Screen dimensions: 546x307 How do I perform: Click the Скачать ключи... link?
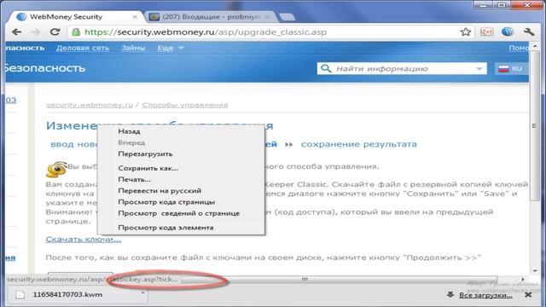click(84, 239)
